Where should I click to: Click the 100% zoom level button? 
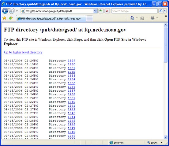point(153,143)
